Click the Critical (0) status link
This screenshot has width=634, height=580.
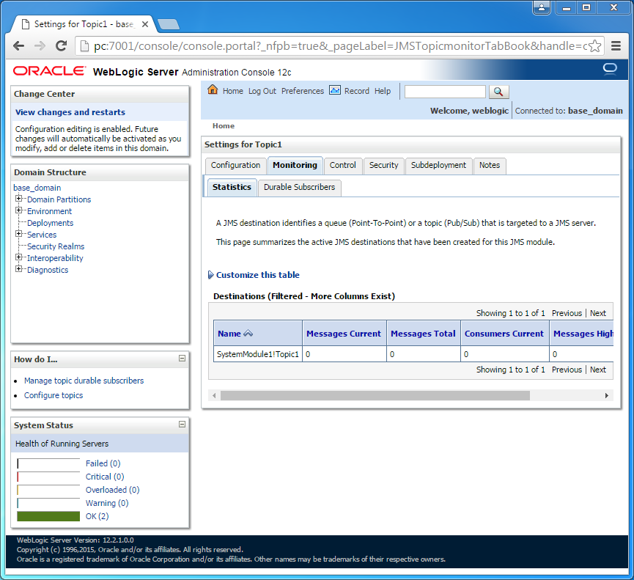click(105, 477)
